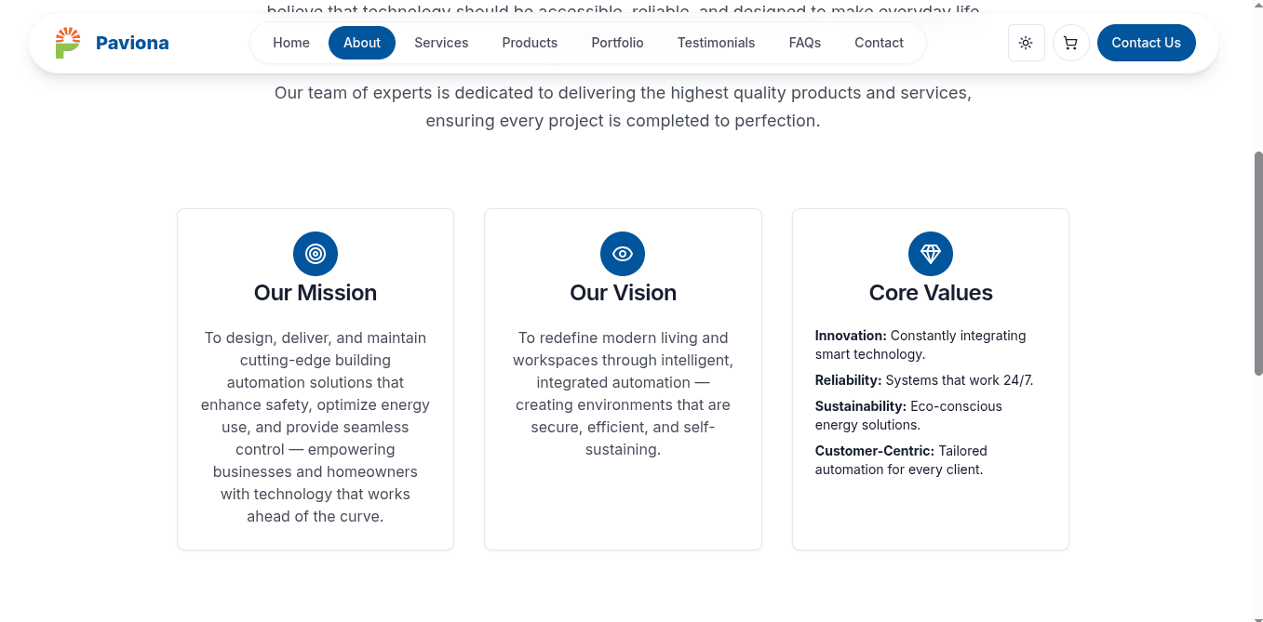Click the Core Values card heading
Viewport: 1263px width, 622px height.
pyautogui.click(x=931, y=293)
